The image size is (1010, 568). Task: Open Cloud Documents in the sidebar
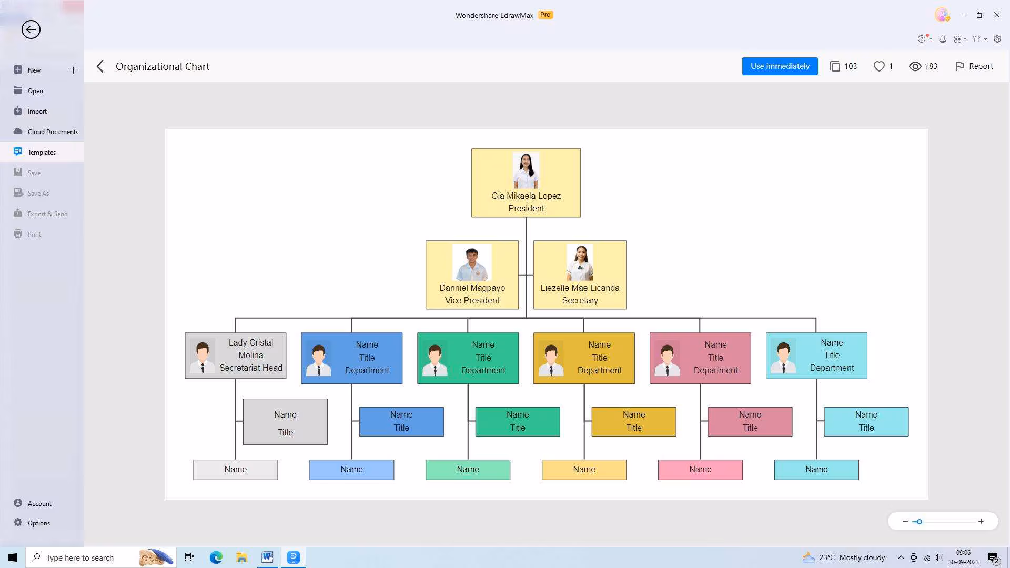point(53,131)
